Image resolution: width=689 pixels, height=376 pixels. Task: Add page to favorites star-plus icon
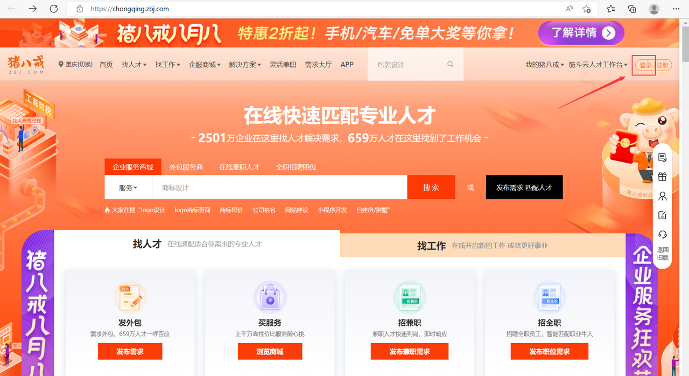pos(587,9)
